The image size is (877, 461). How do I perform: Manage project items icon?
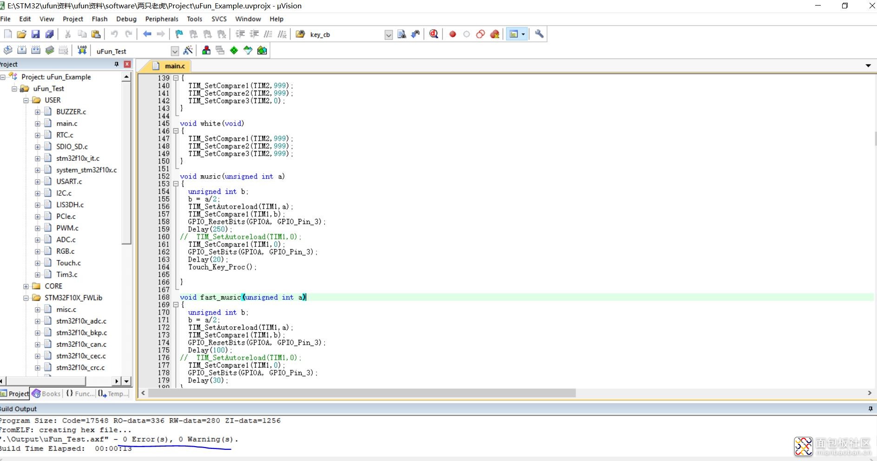[206, 50]
